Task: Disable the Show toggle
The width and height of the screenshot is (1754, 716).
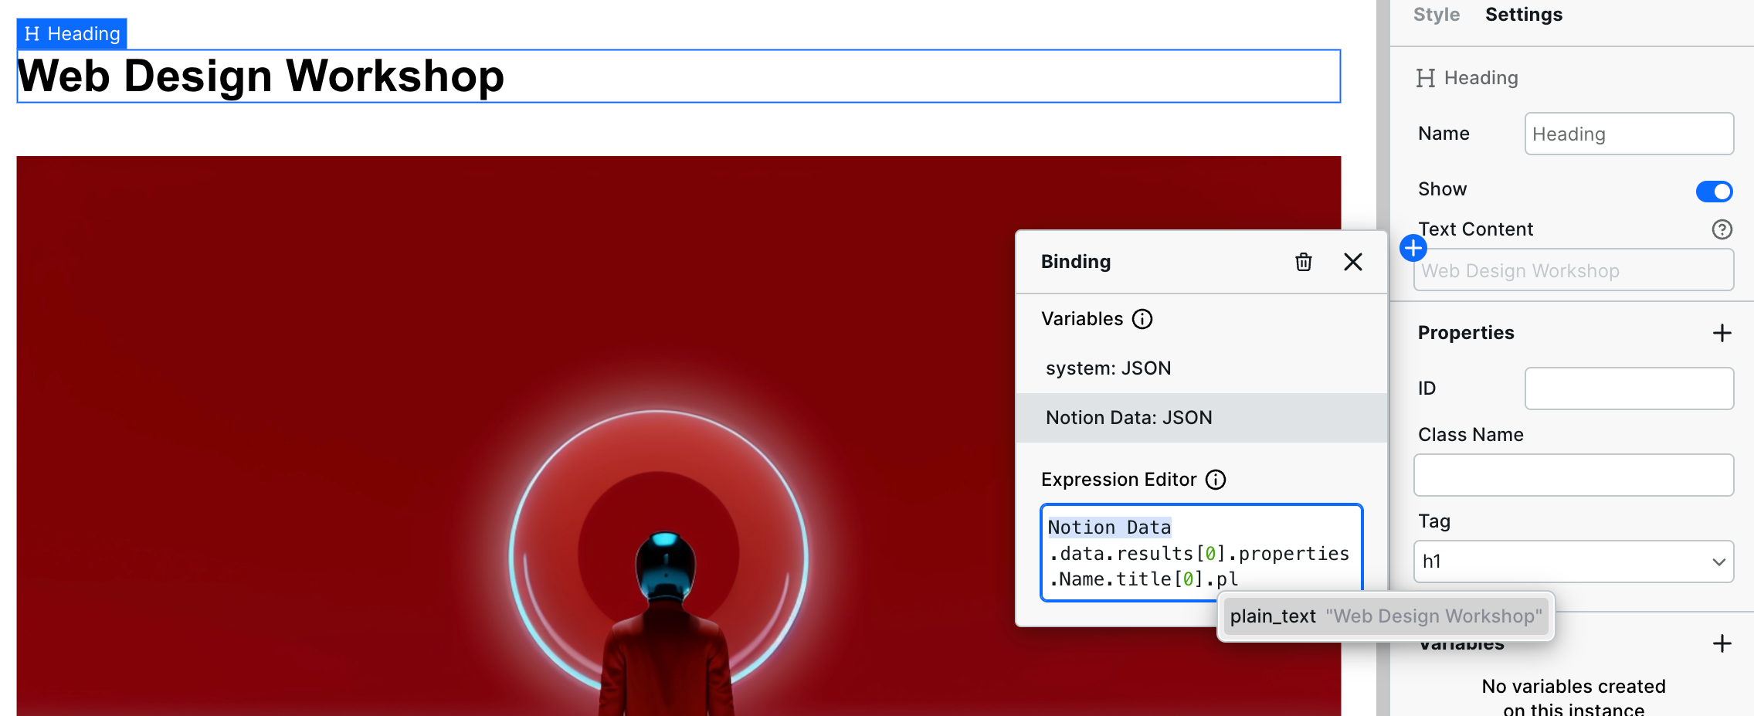Action: [x=1714, y=191]
